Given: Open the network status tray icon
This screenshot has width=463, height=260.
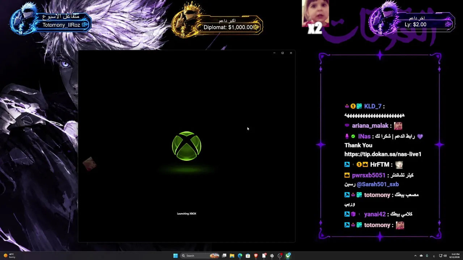Looking at the screenshot, I should point(441,256).
